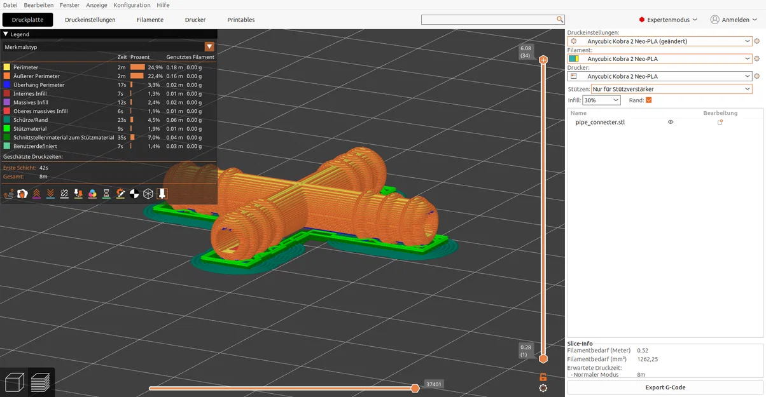The height and width of the screenshot is (397, 766).
Task: Switch to 3D editor view cube icon
Action: 14,382
